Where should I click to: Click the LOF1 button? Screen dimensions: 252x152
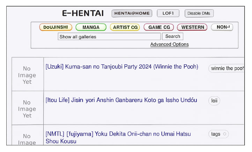pyautogui.click(x=168, y=13)
